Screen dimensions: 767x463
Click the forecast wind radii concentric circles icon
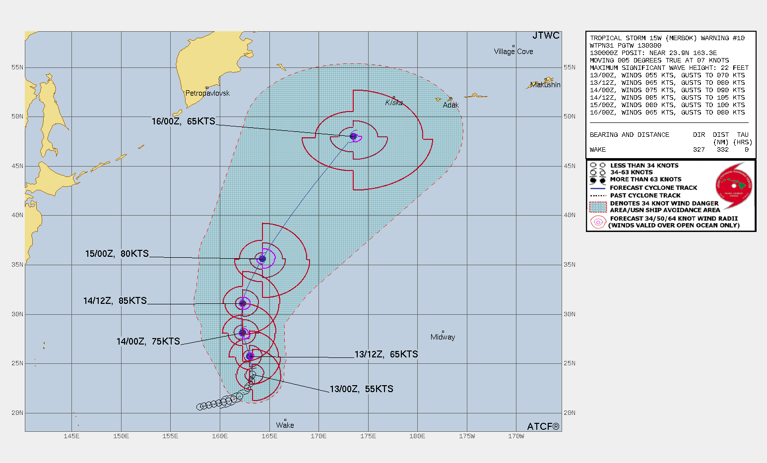click(x=598, y=222)
